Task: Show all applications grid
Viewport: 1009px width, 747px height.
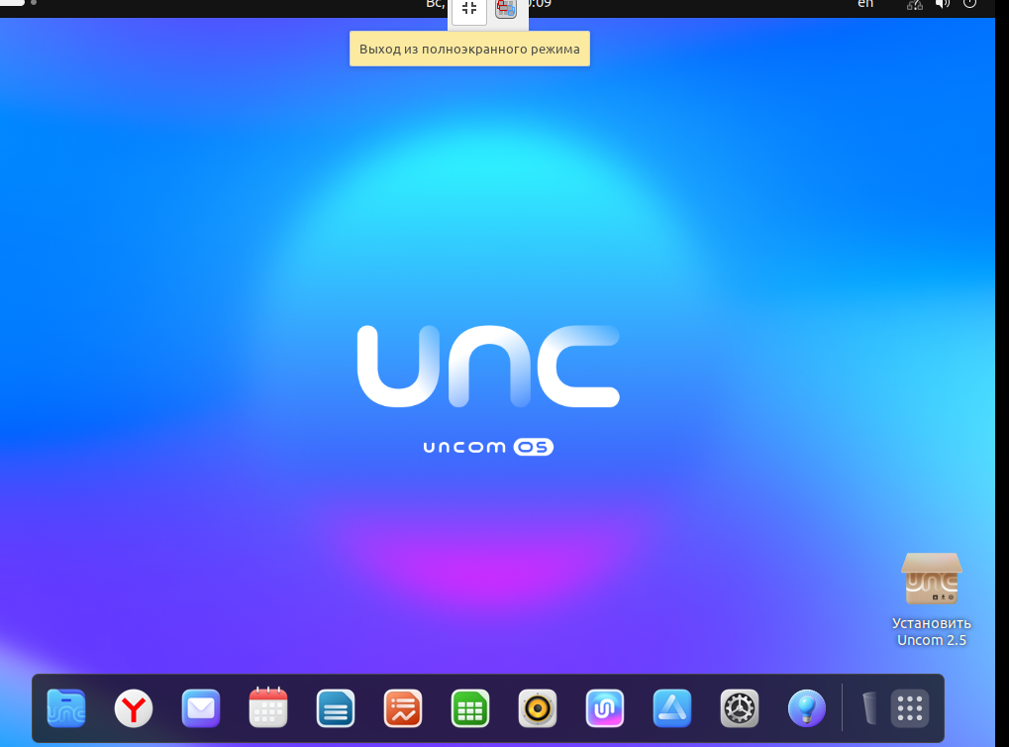Action: [910, 708]
